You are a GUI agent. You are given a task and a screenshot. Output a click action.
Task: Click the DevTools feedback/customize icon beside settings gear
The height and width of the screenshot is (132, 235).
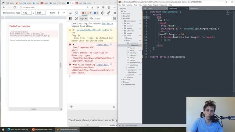tap(109, 13)
